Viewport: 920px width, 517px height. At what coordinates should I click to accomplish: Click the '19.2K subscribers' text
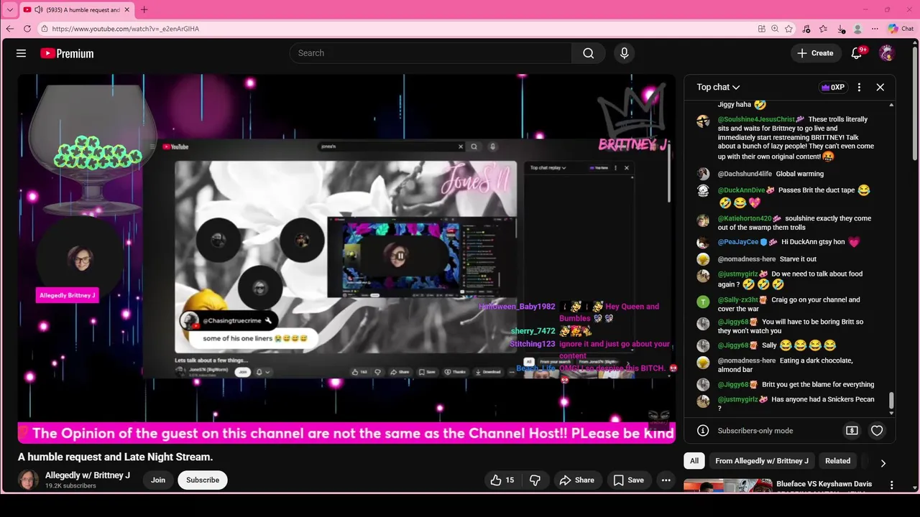pos(70,486)
